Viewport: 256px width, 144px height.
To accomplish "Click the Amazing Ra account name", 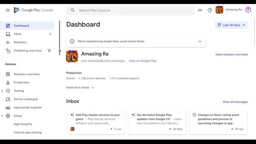I will point(234,10).
